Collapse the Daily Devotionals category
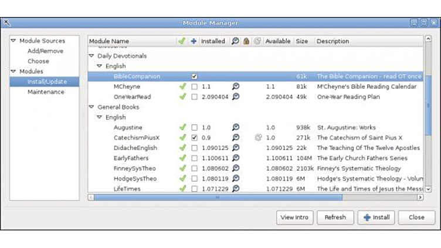Screen dimensions: 441x248 (91, 56)
